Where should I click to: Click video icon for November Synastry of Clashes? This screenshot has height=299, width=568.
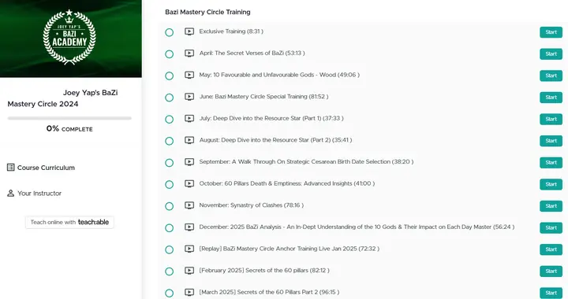click(x=189, y=205)
